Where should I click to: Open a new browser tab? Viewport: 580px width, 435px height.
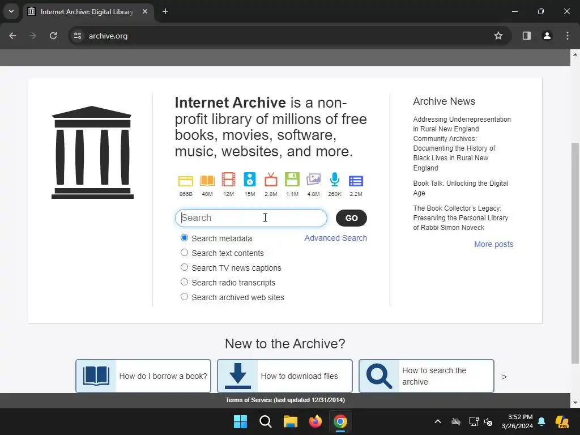pyautogui.click(x=165, y=11)
